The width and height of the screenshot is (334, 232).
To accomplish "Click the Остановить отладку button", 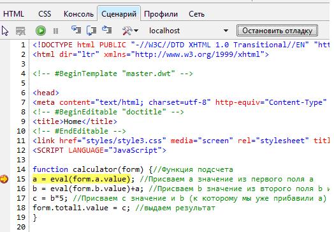I will (277, 31).
